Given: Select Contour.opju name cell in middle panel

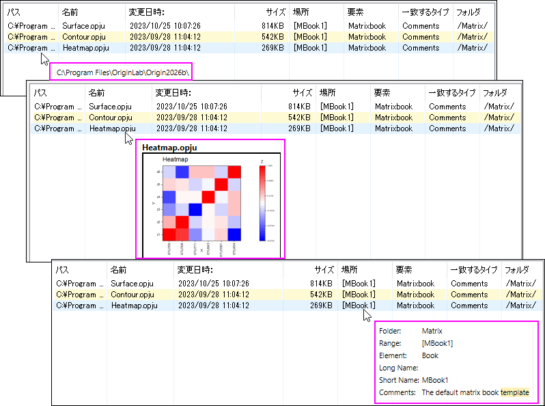Looking at the screenshot, I should click(x=111, y=118).
